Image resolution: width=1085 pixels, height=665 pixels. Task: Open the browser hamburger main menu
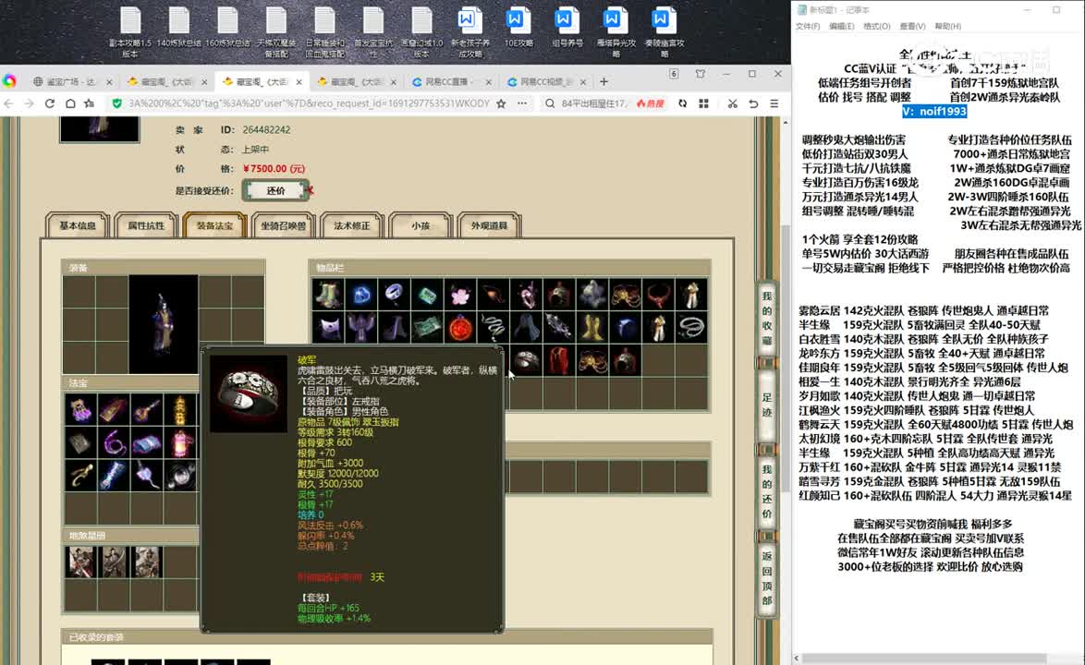pyautogui.click(x=774, y=103)
